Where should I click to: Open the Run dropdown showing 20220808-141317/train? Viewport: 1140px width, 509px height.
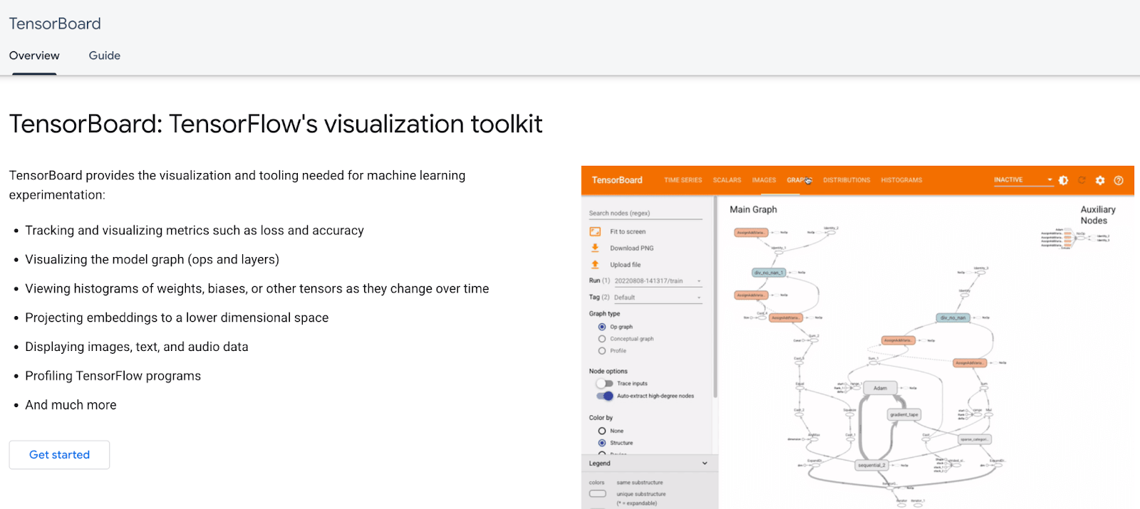[657, 281]
